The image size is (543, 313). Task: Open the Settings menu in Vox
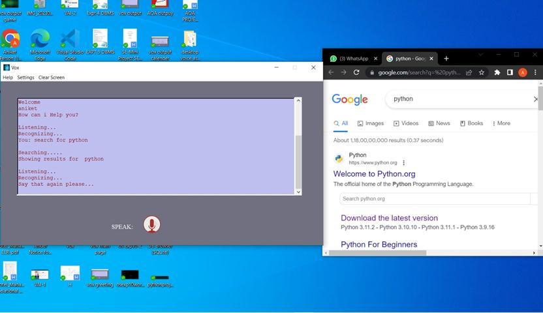pyautogui.click(x=25, y=78)
